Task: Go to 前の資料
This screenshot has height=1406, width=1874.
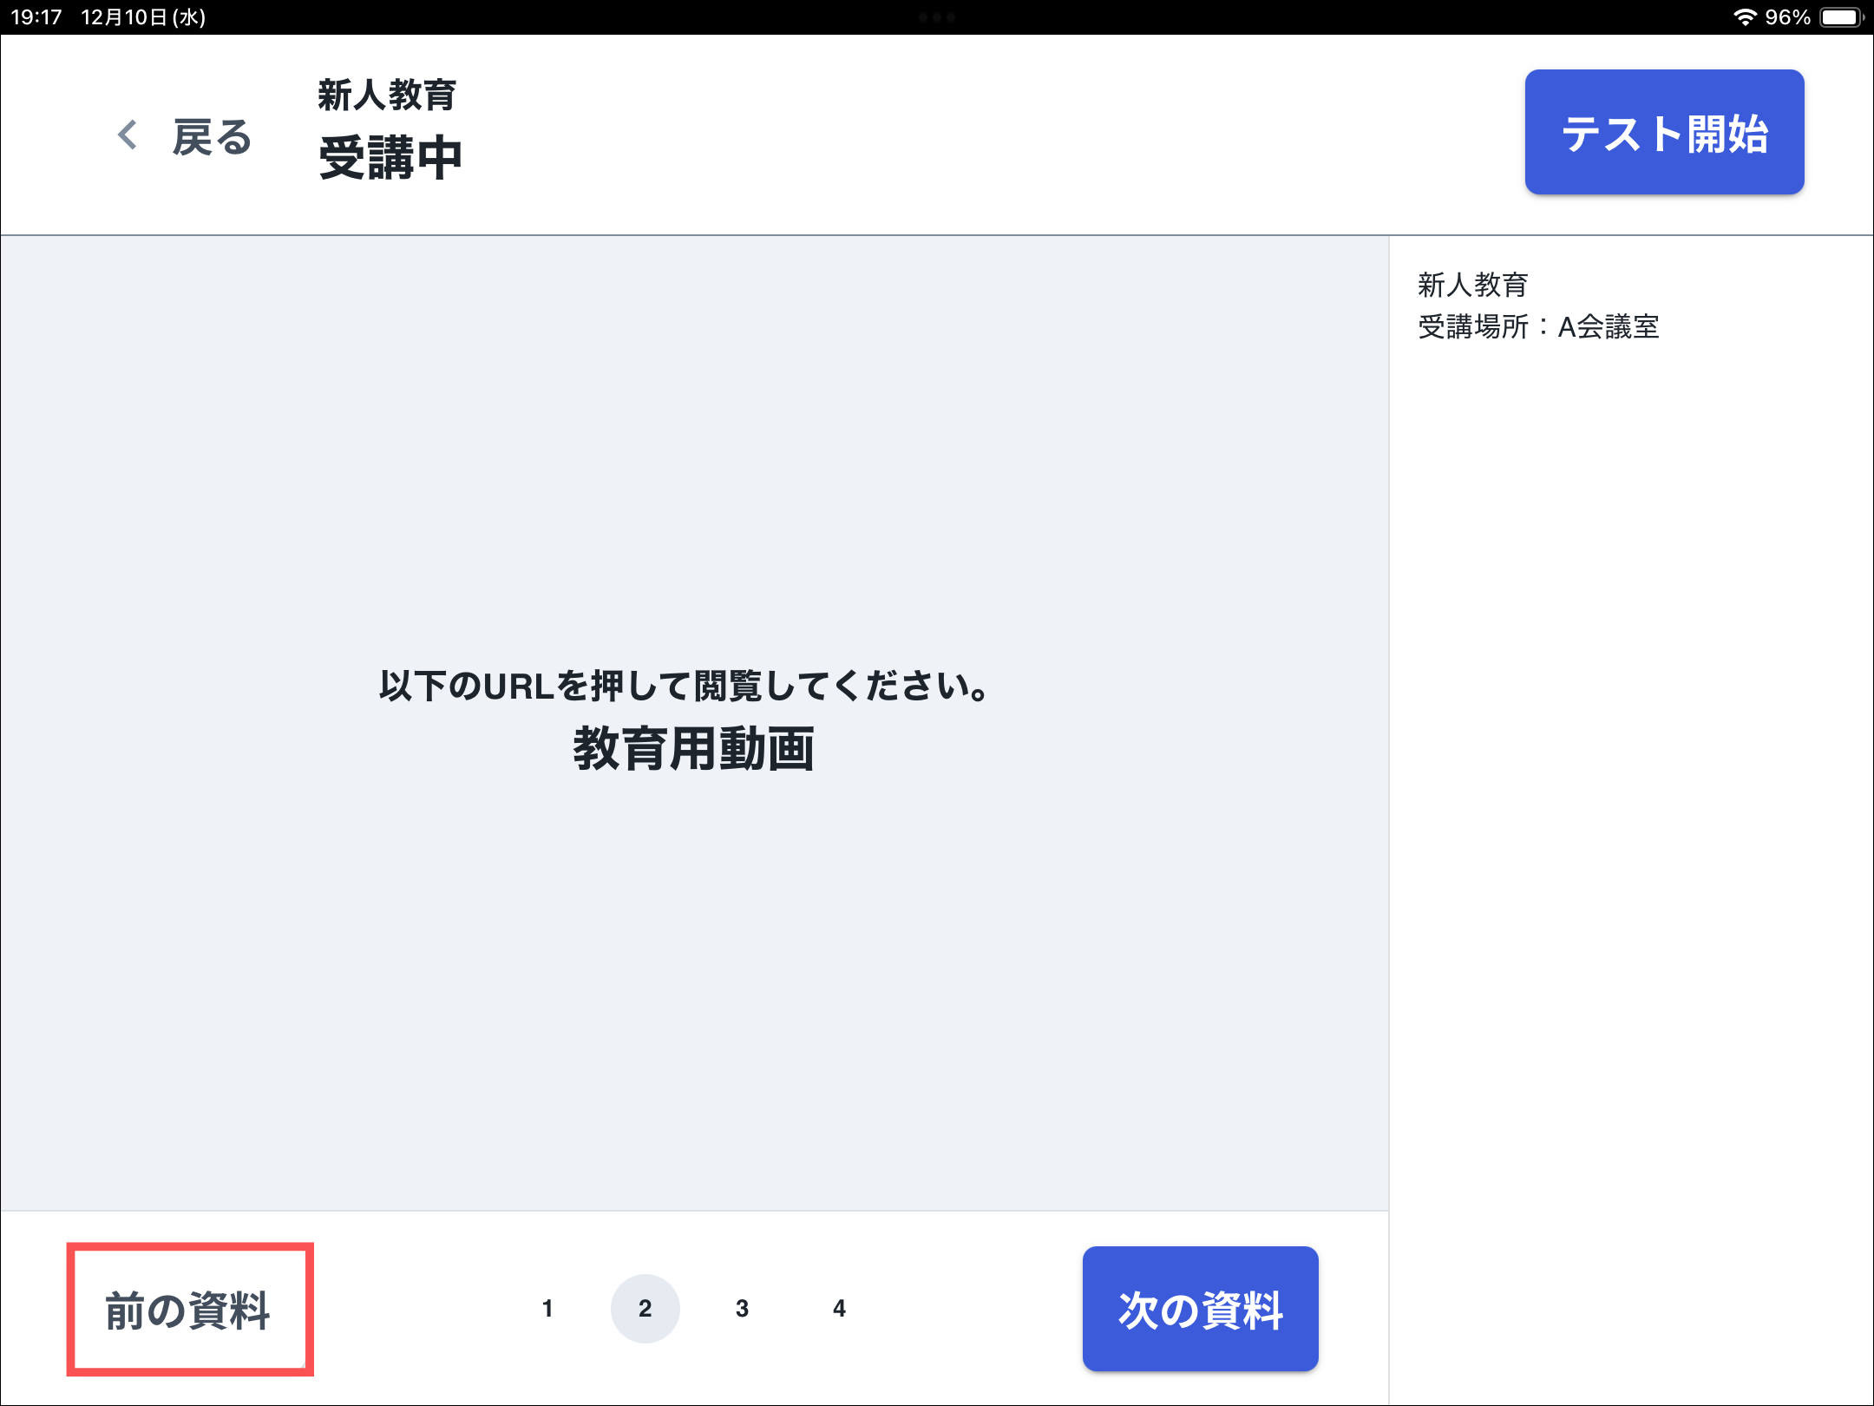Action: click(189, 1310)
